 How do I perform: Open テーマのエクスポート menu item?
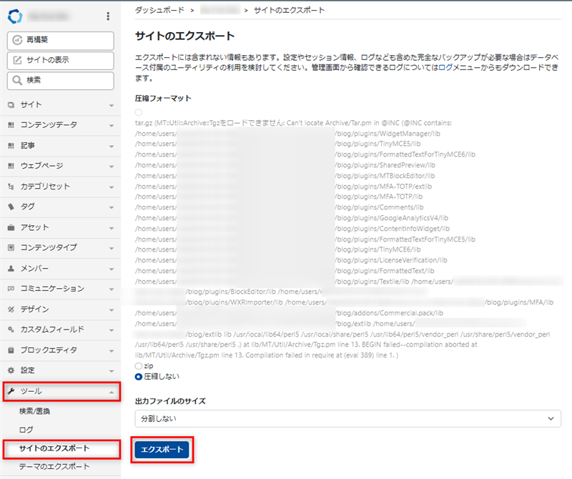click(54, 467)
